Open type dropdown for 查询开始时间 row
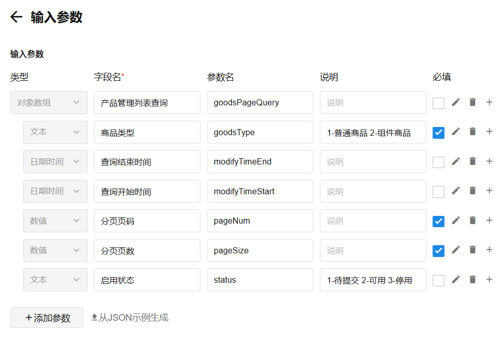502x349 pixels. pos(56,191)
